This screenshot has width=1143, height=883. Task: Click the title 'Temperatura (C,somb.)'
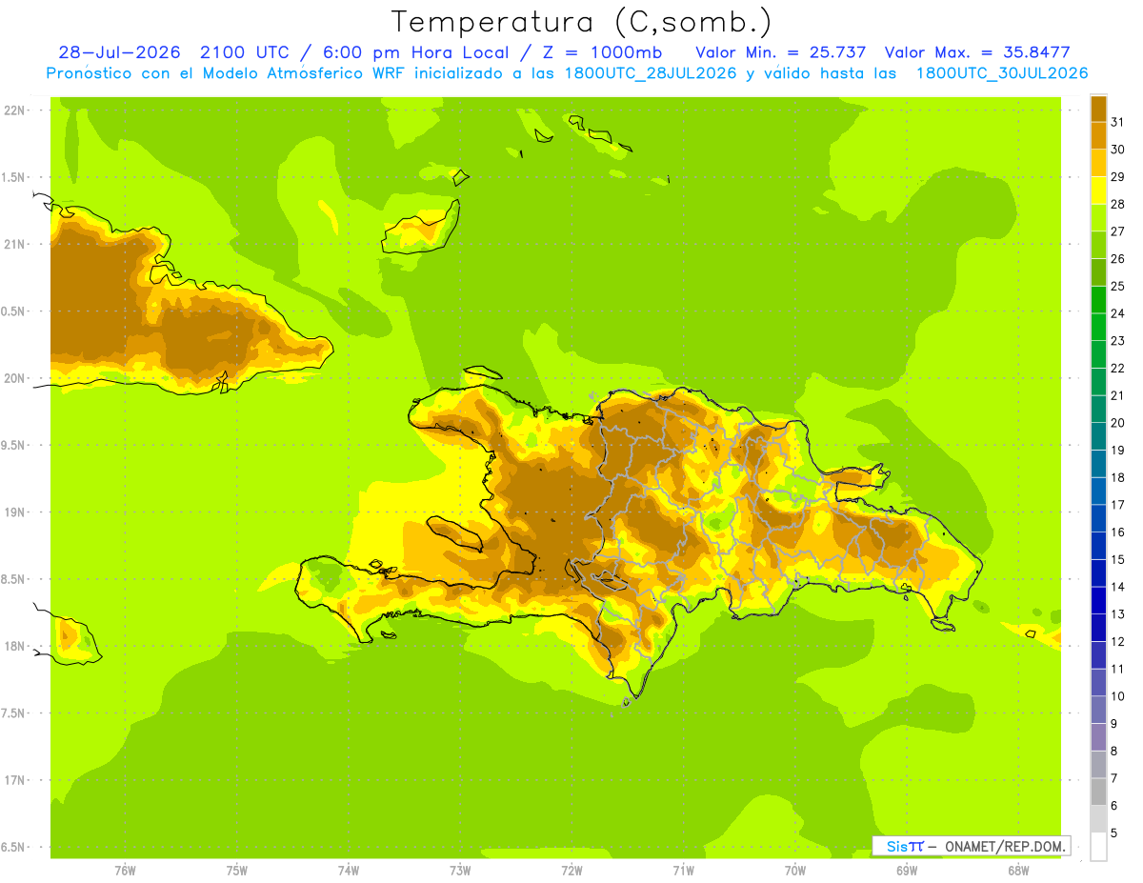582,21
